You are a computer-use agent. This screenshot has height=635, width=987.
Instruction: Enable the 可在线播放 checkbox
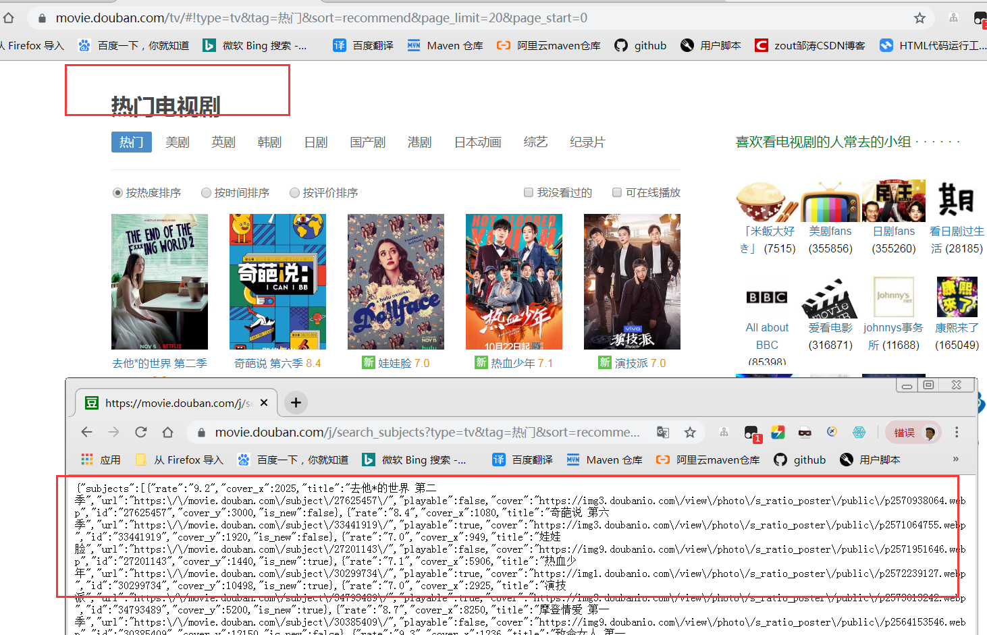[x=616, y=192]
